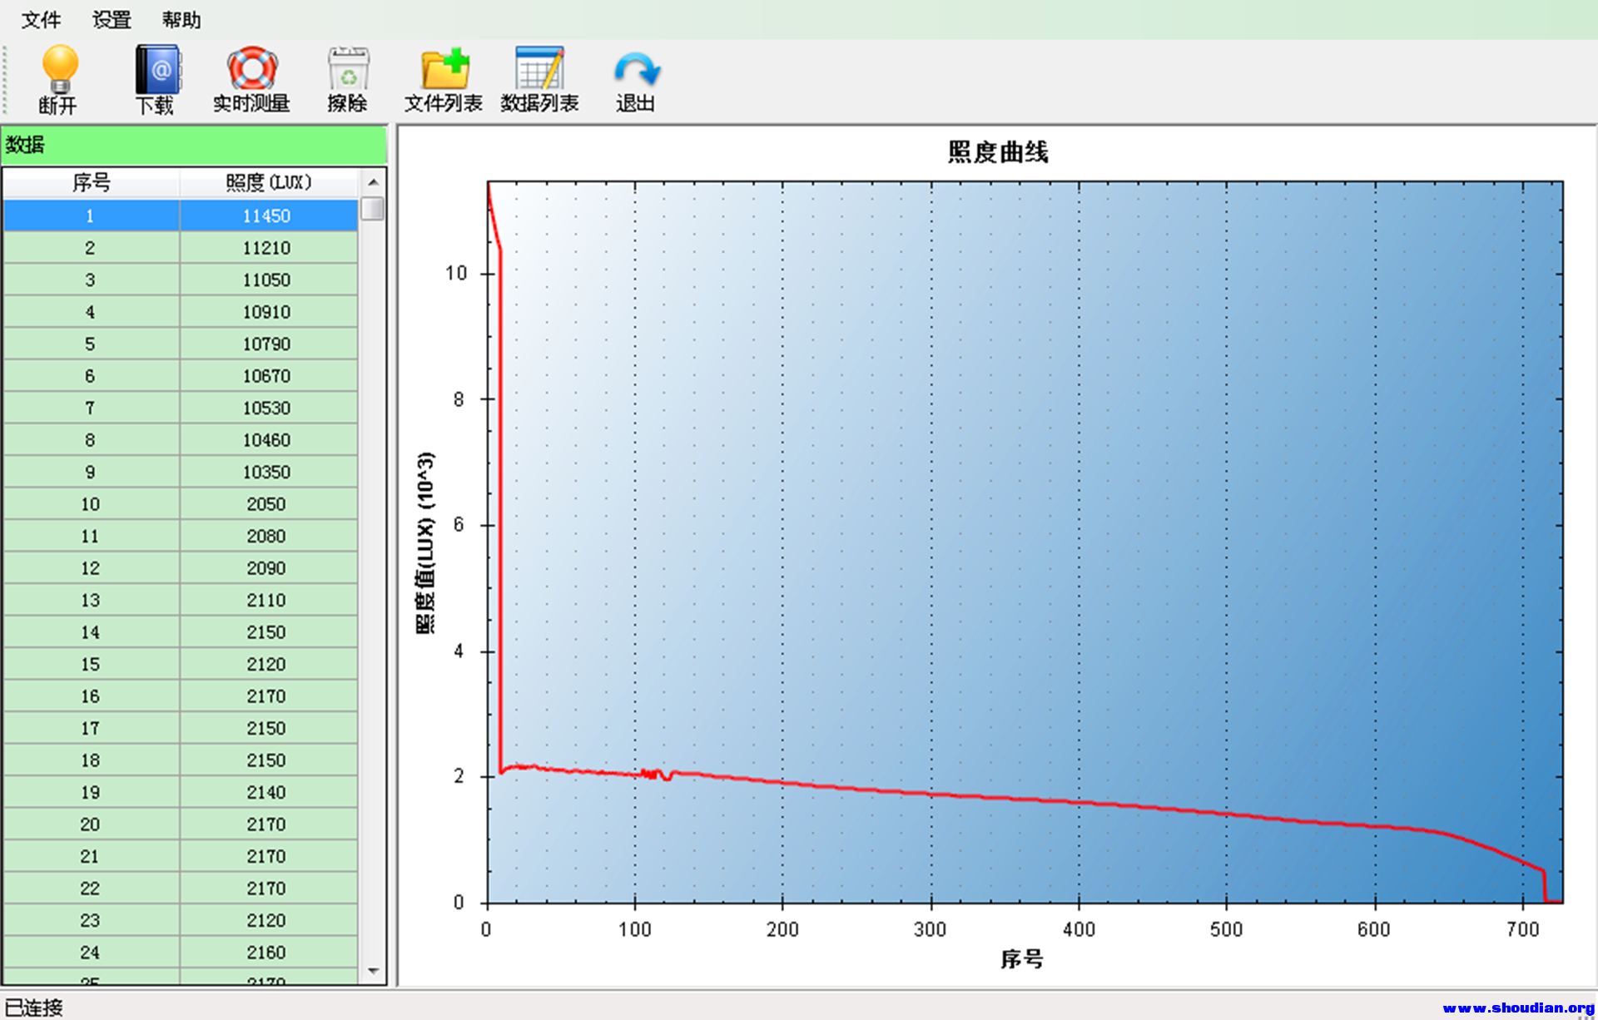The height and width of the screenshot is (1020, 1598).
Task: Open the 设置 menu
Action: point(112,20)
